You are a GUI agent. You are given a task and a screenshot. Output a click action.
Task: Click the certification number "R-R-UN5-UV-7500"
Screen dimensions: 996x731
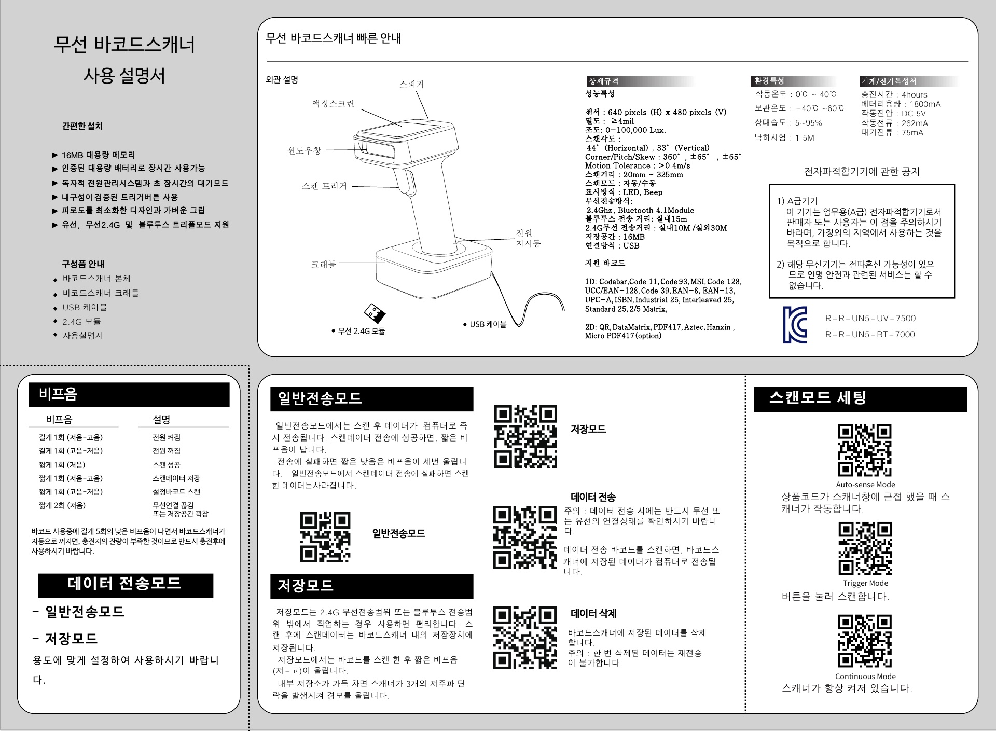point(870,319)
